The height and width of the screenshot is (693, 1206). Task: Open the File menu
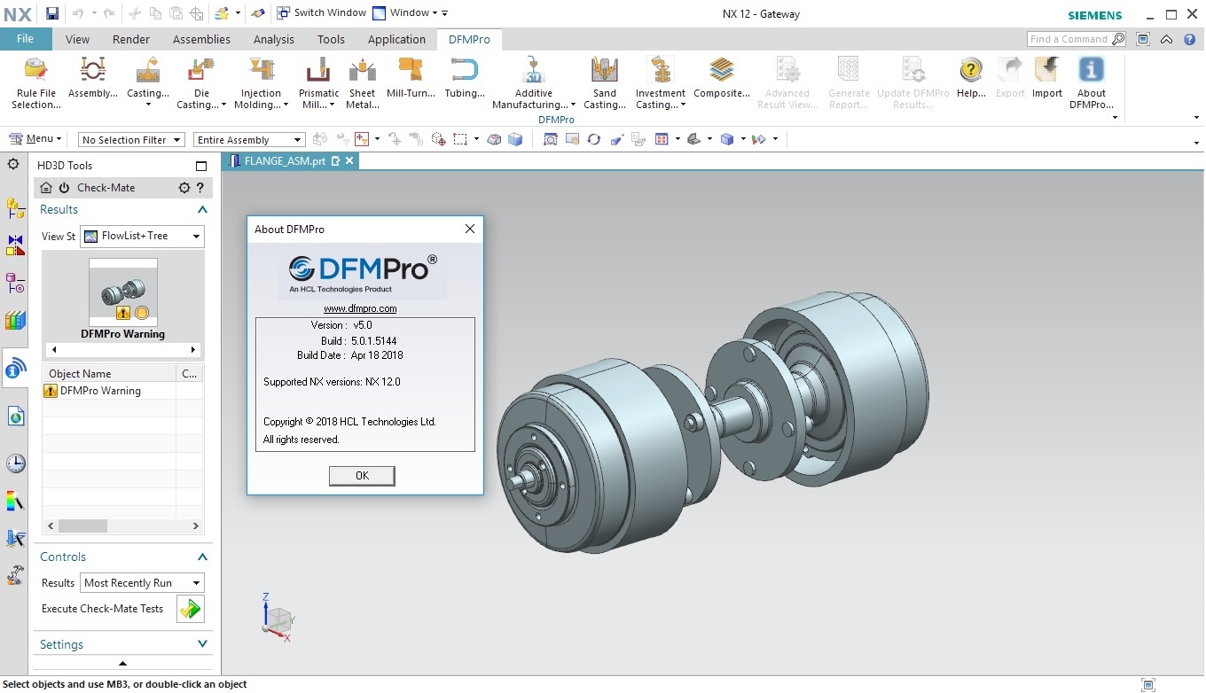[26, 39]
